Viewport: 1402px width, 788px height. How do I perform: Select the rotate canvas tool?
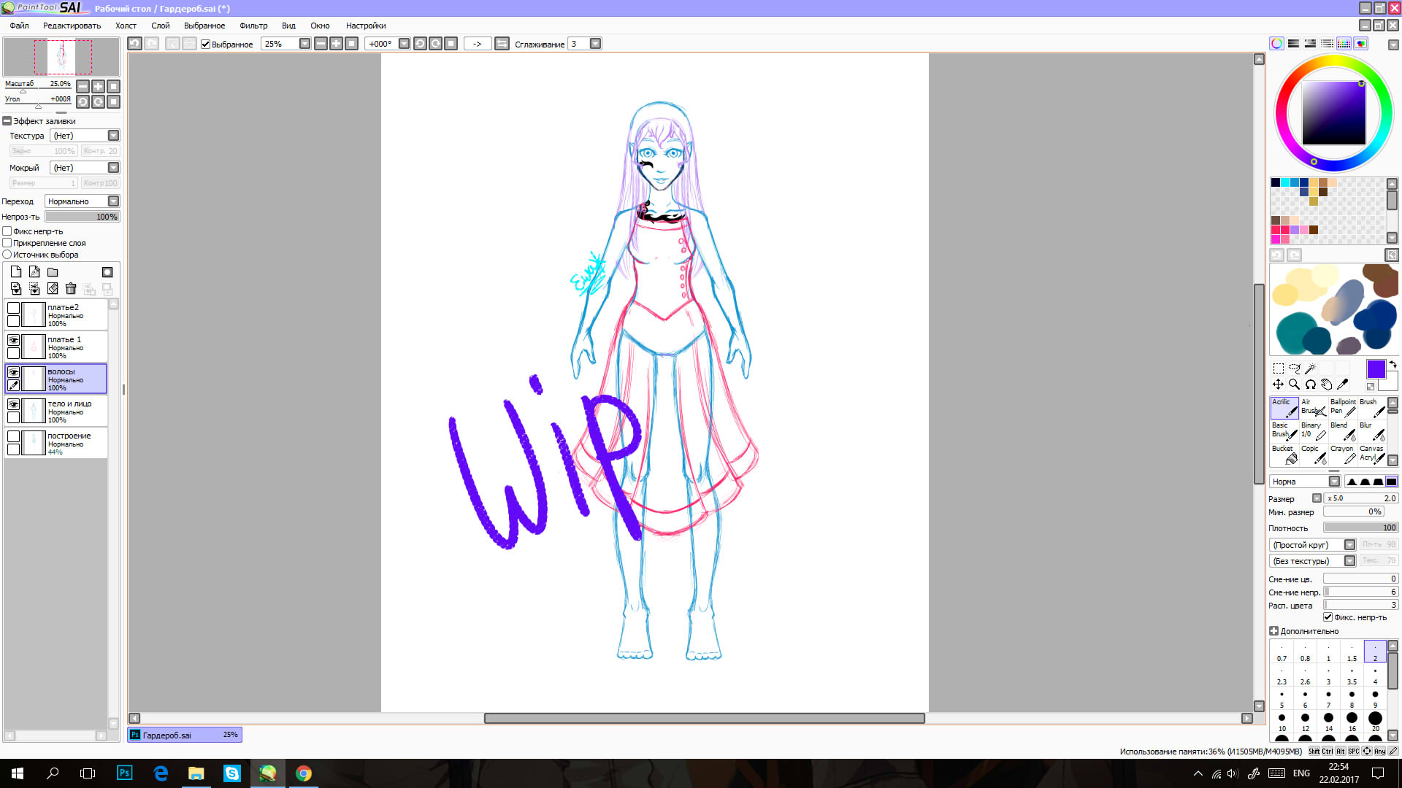(x=1310, y=385)
